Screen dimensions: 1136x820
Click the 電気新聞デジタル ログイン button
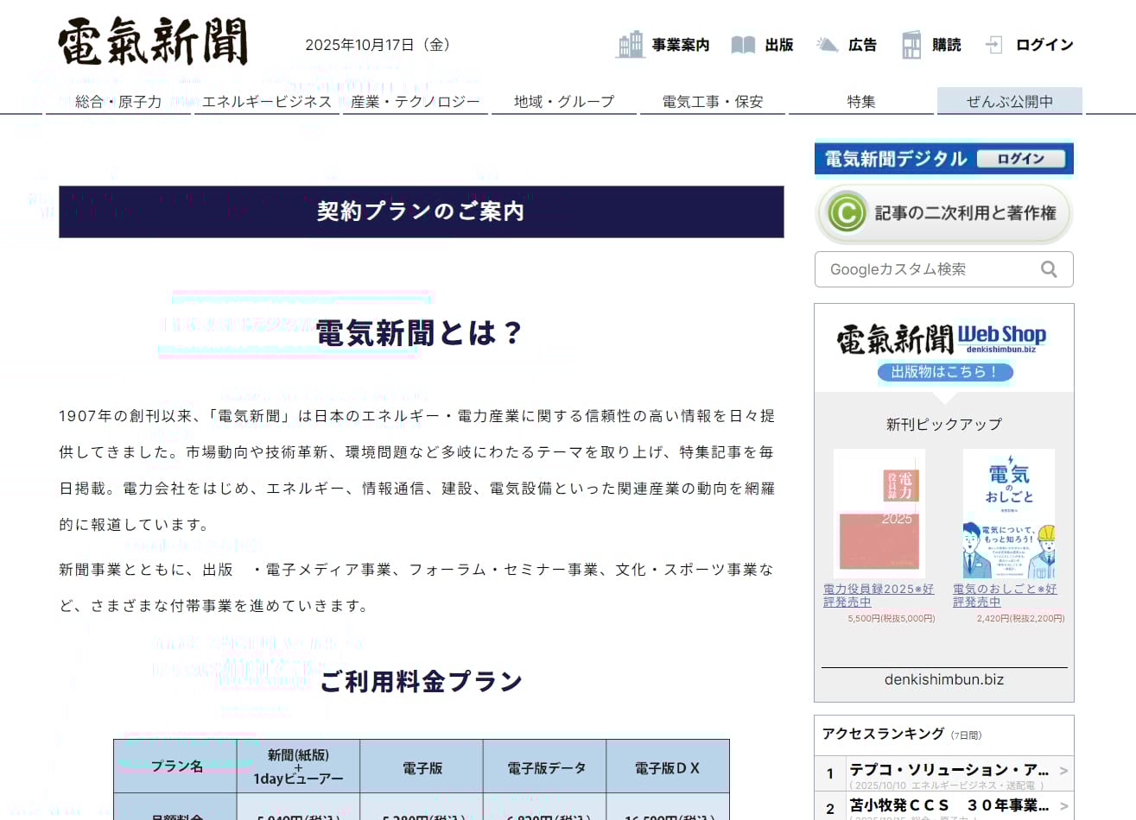[1021, 159]
